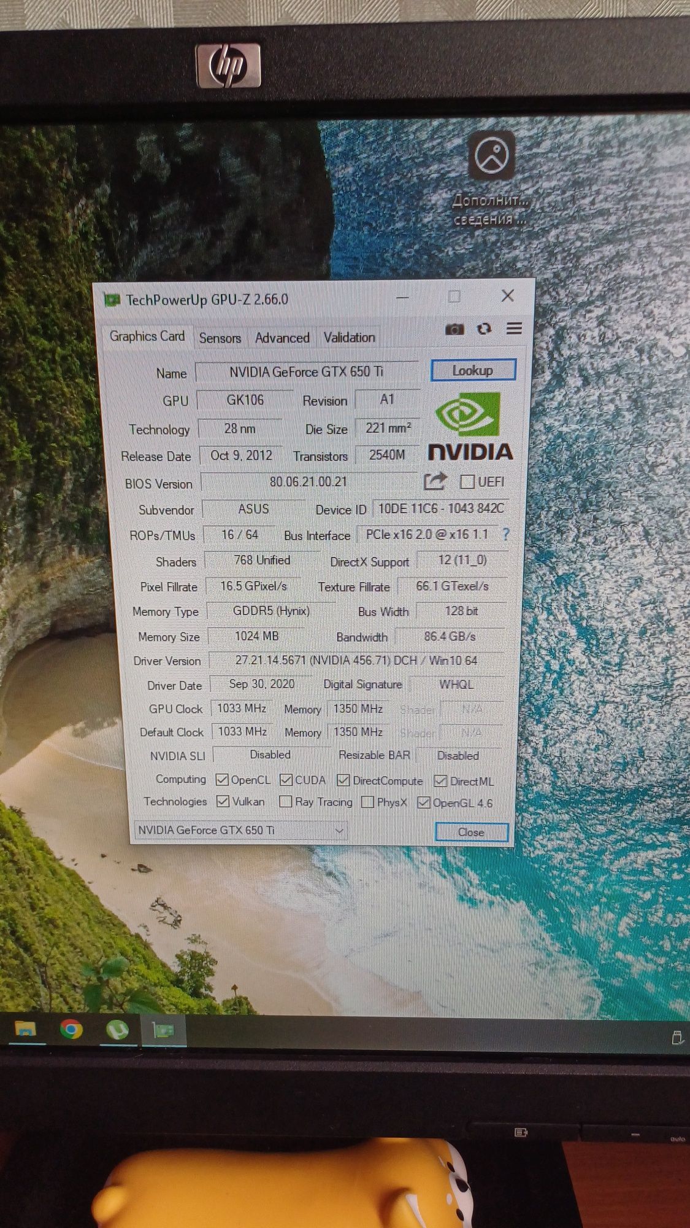Click the Technology field showing 28 nm

point(240,429)
